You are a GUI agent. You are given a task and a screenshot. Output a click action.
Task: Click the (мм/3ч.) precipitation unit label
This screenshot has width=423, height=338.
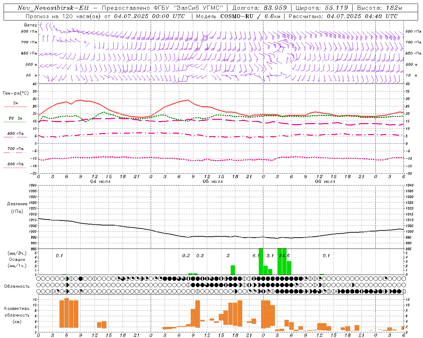[x=17, y=253]
